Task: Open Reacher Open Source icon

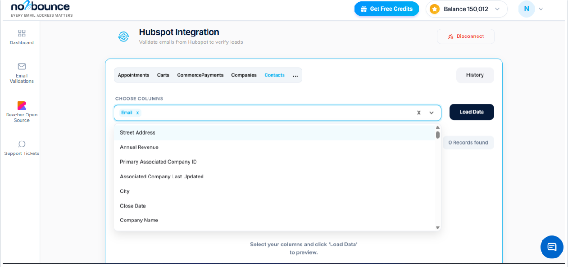Action: coord(22,105)
